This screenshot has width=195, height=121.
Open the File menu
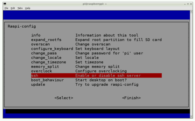(x=6, y=8)
